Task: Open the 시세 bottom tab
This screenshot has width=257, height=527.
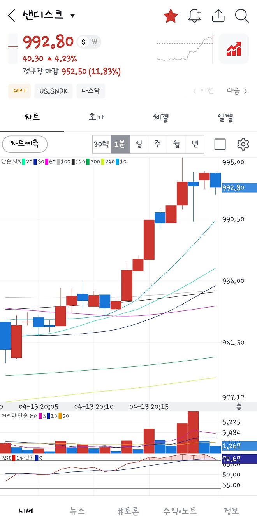Action: (26, 511)
